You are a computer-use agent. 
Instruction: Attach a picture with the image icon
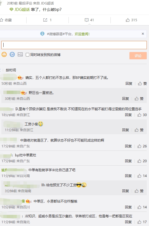pyautogui.click(x=20, y=55)
